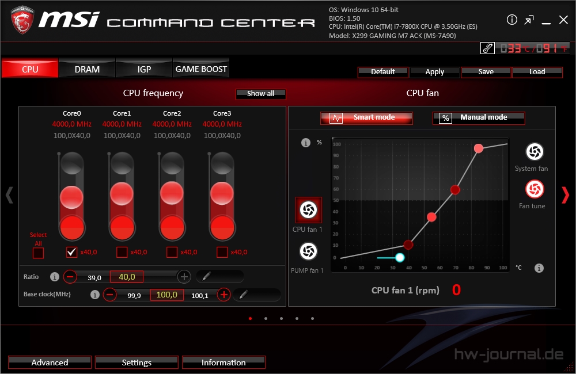Select Base clock value 100,1
576x374 pixels.
(x=200, y=296)
